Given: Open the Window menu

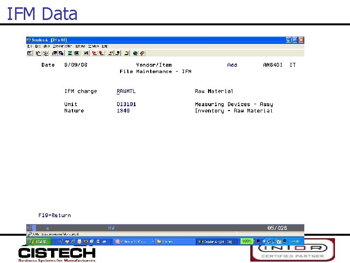Looking at the screenshot, I should click(x=93, y=46).
